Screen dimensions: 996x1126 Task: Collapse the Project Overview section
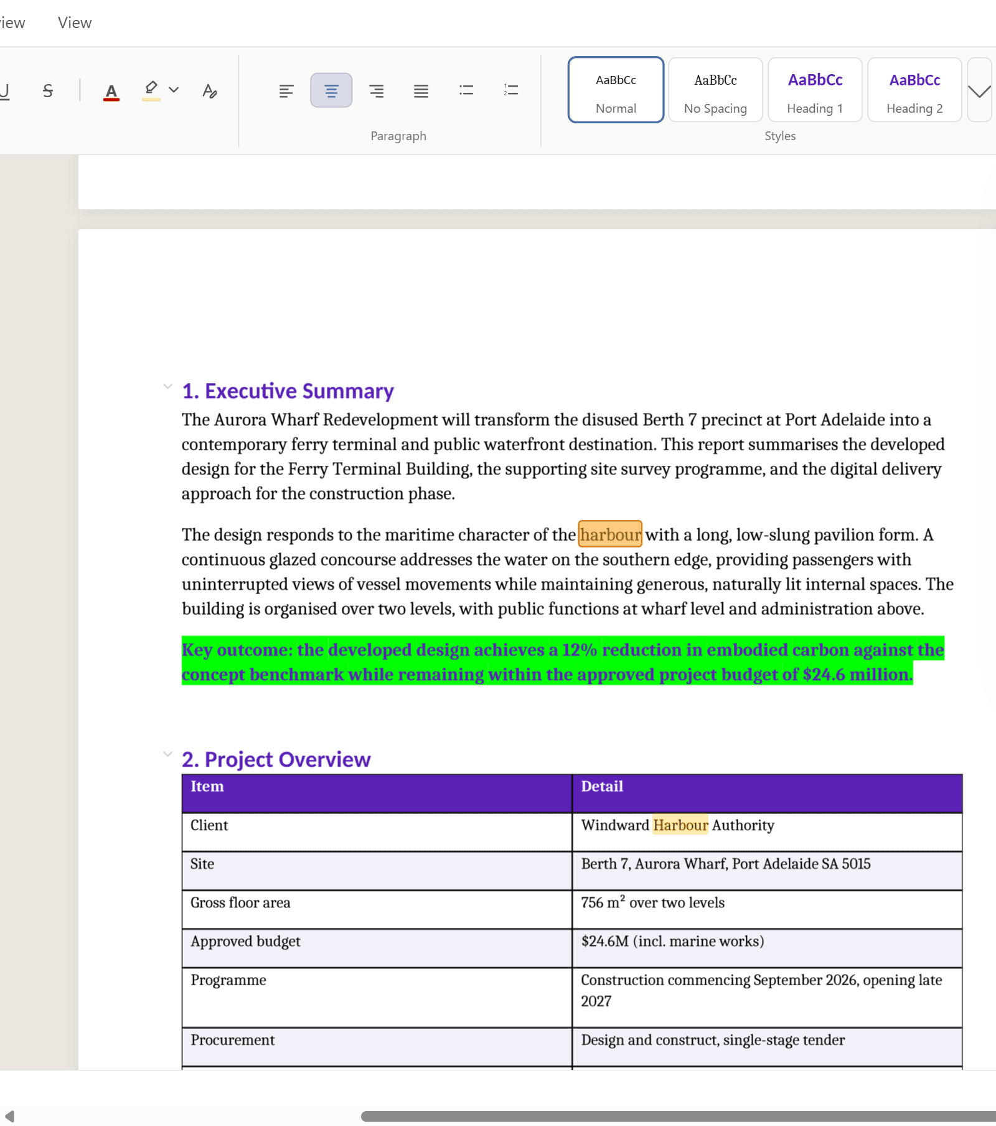pos(167,754)
